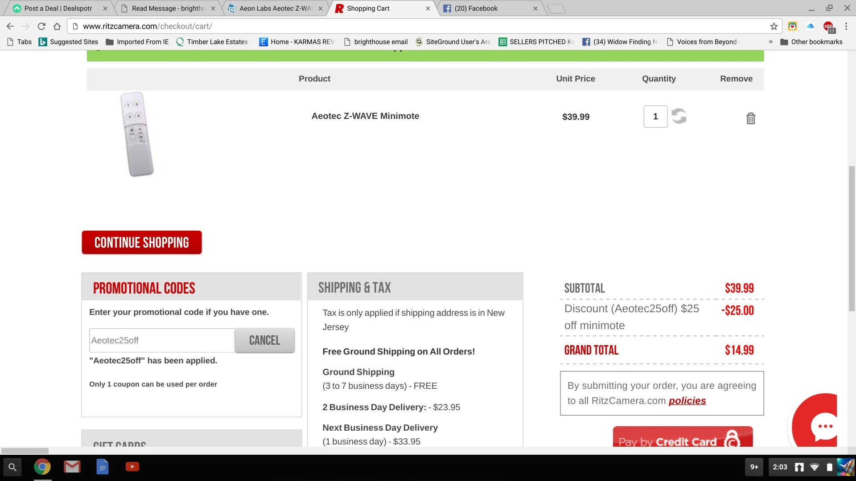Click the Continue Shopping button
This screenshot has height=481, width=856.
click(x=142, y=242)
